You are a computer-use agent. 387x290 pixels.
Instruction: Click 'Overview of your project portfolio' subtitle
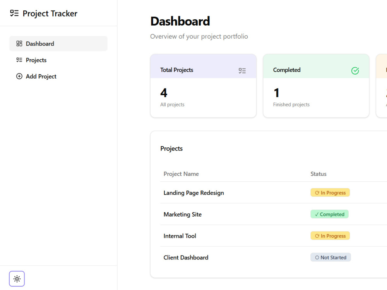199,36
